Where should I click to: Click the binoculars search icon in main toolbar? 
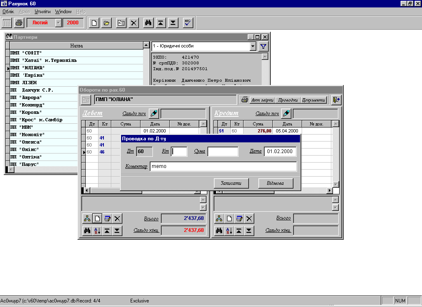148,23
